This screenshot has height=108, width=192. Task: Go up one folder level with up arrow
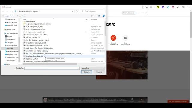pos(13,11)
